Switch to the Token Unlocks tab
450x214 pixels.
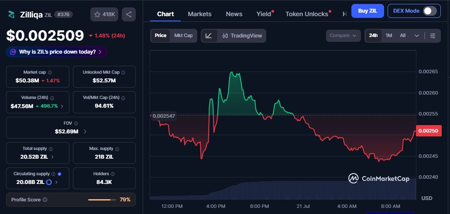click(x=307, y=14)
